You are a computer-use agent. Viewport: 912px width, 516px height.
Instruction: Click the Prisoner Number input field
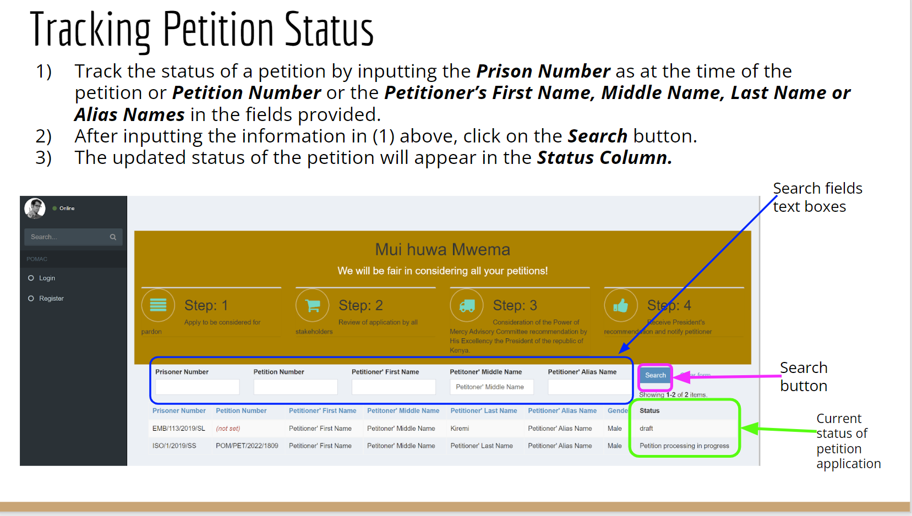[197, 387]
